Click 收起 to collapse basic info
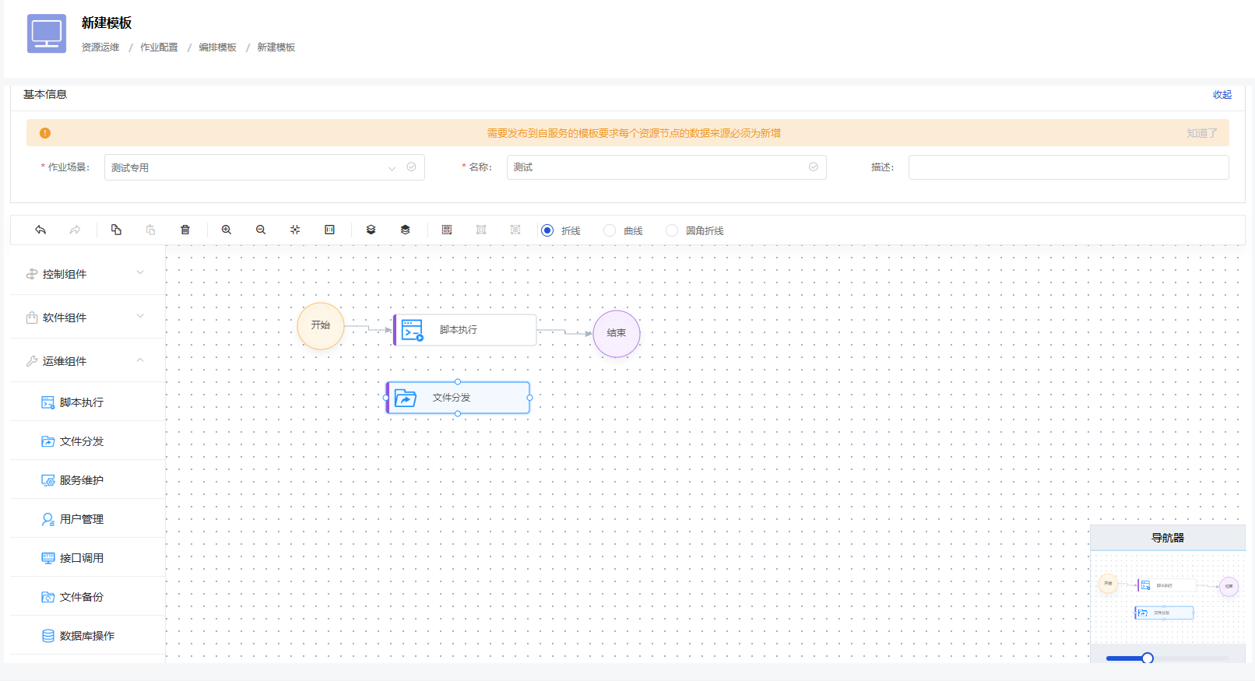Screen dimensions: 1255x681 tap(1222, 95)
